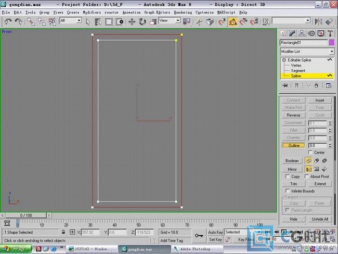The width and height of the screenshot is (338, 254).
Task: Click the Reverse button
Action: click(x=294, y=115)
